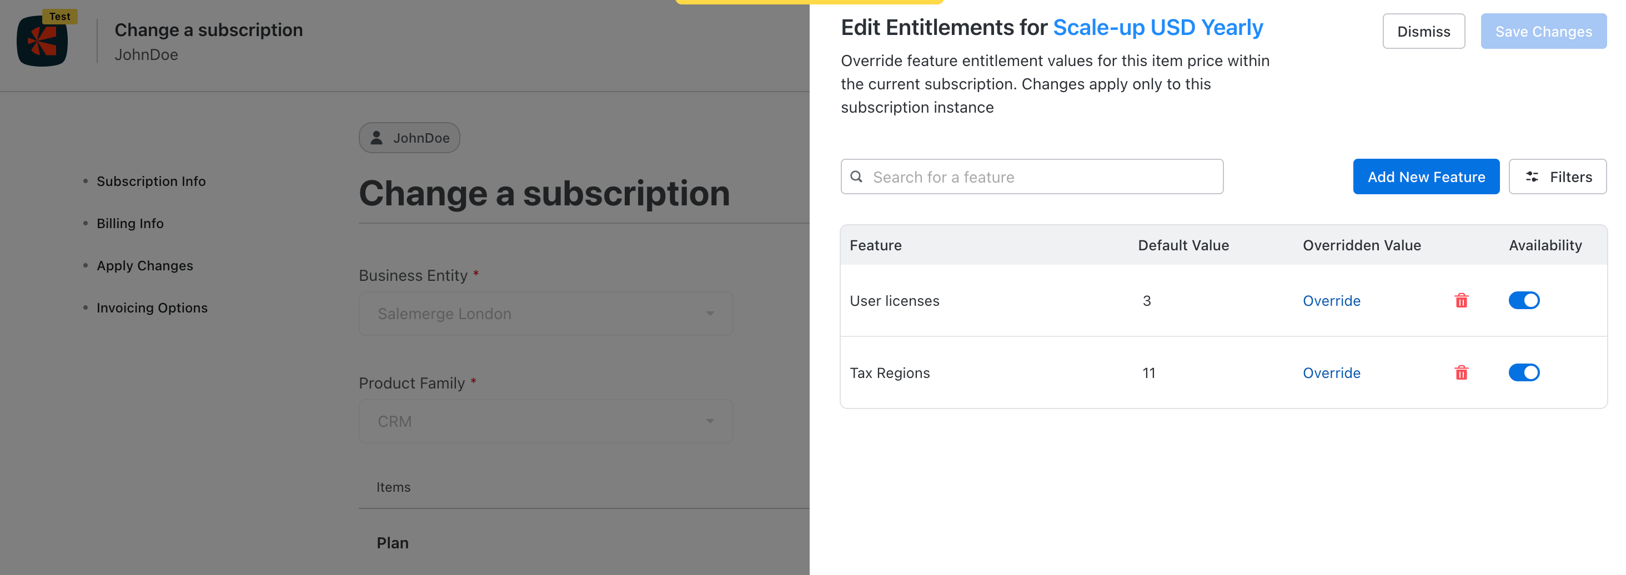Click the JohnDoe customer chip
Image resolution: width=1626 pixels, height=575 pixels.
[x=409, y=138]
